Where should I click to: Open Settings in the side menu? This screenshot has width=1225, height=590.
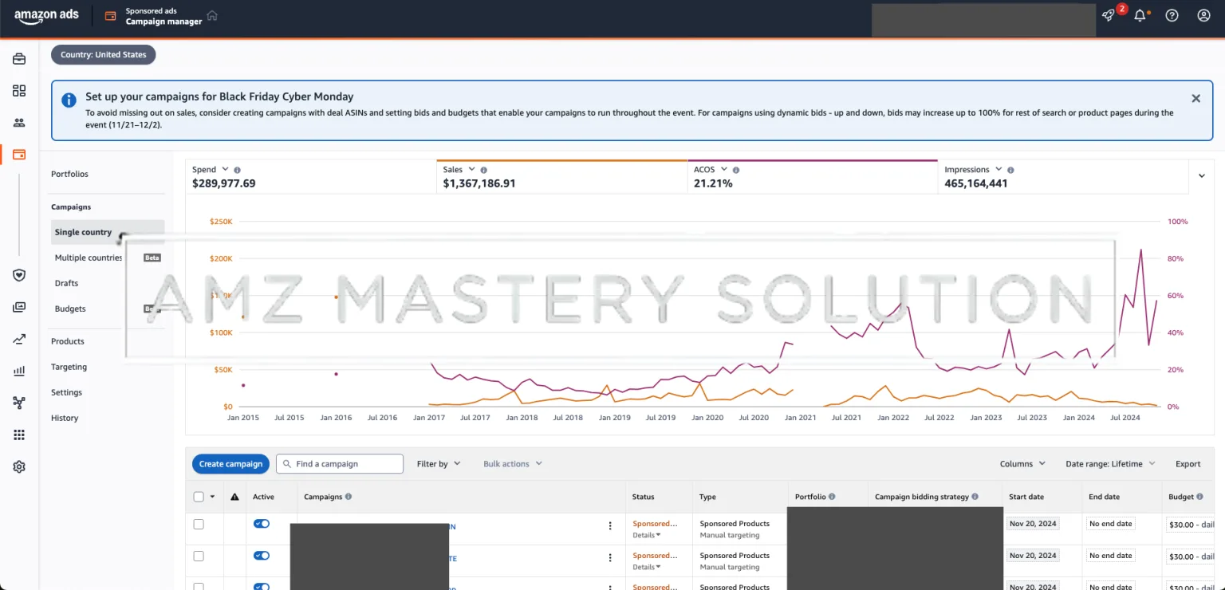click(x=67, y=392)
